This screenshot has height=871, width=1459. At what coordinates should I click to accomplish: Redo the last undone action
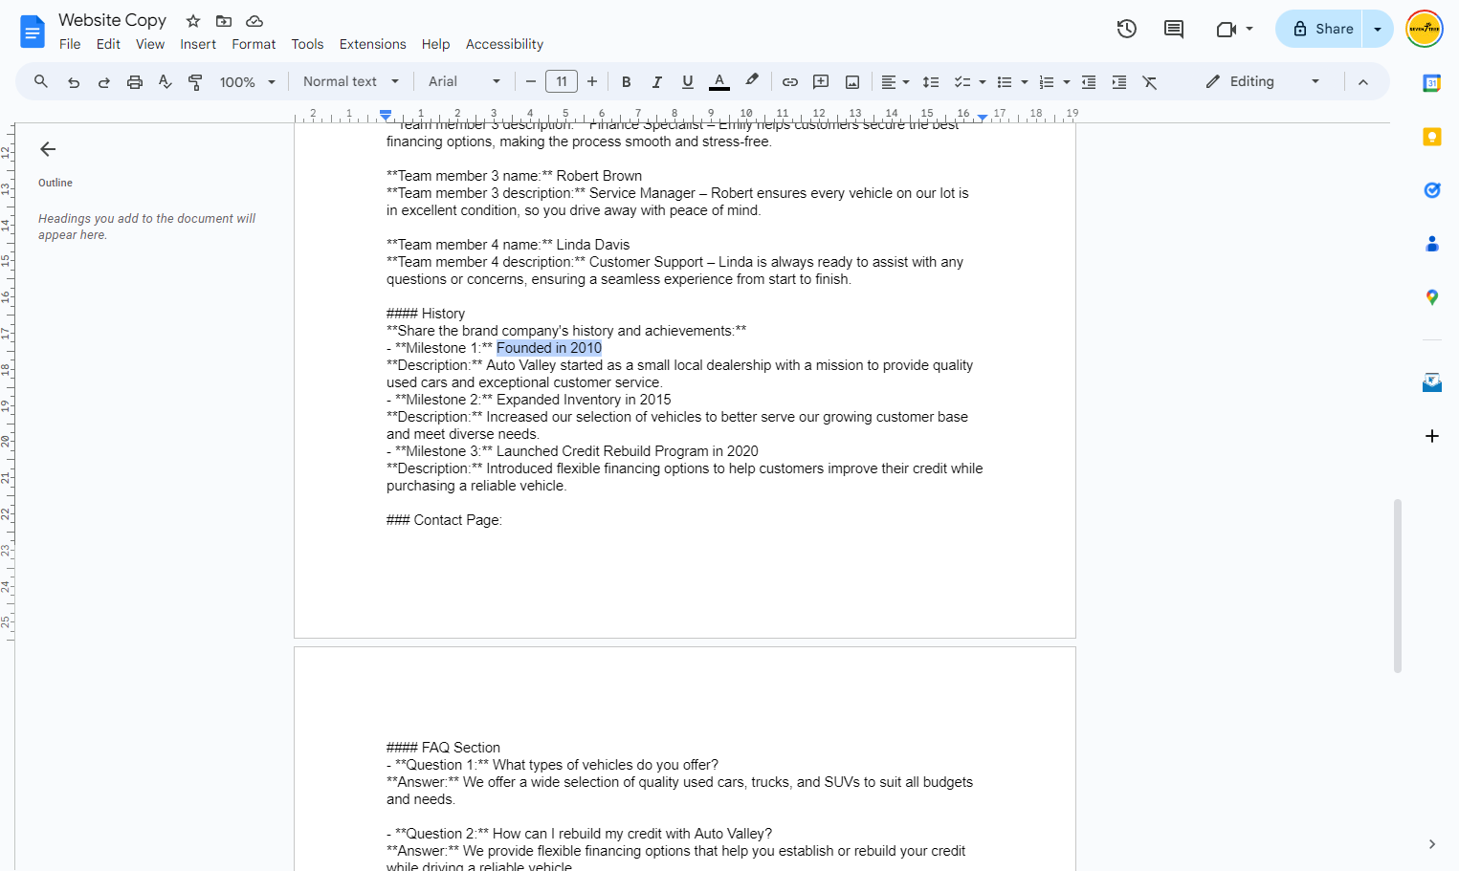click(104, 82)
